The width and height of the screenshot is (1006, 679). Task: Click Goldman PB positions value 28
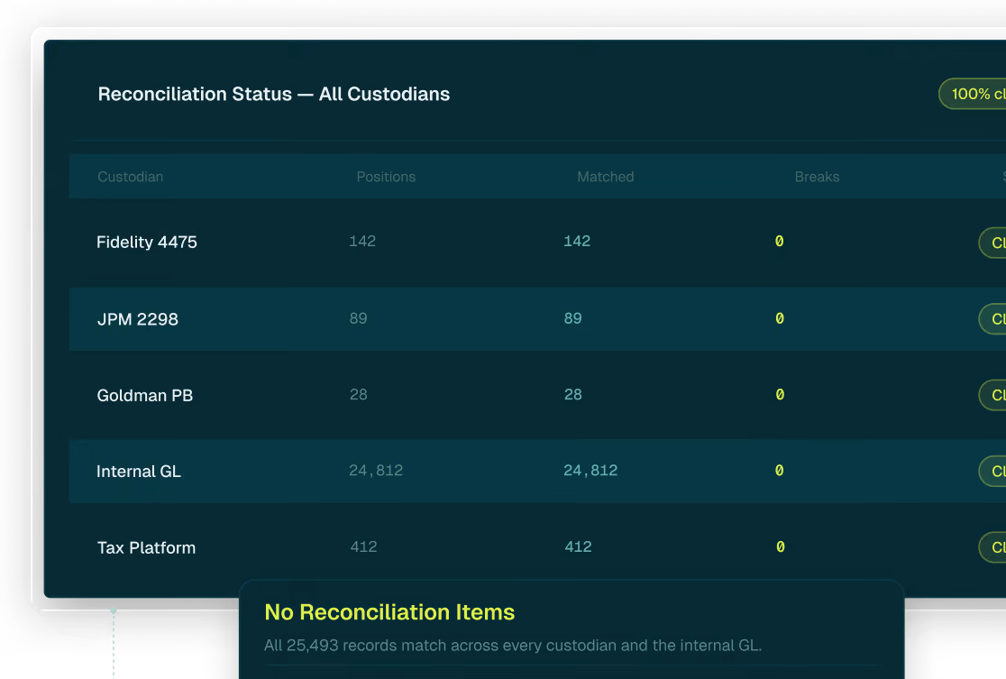coord(359,395)
